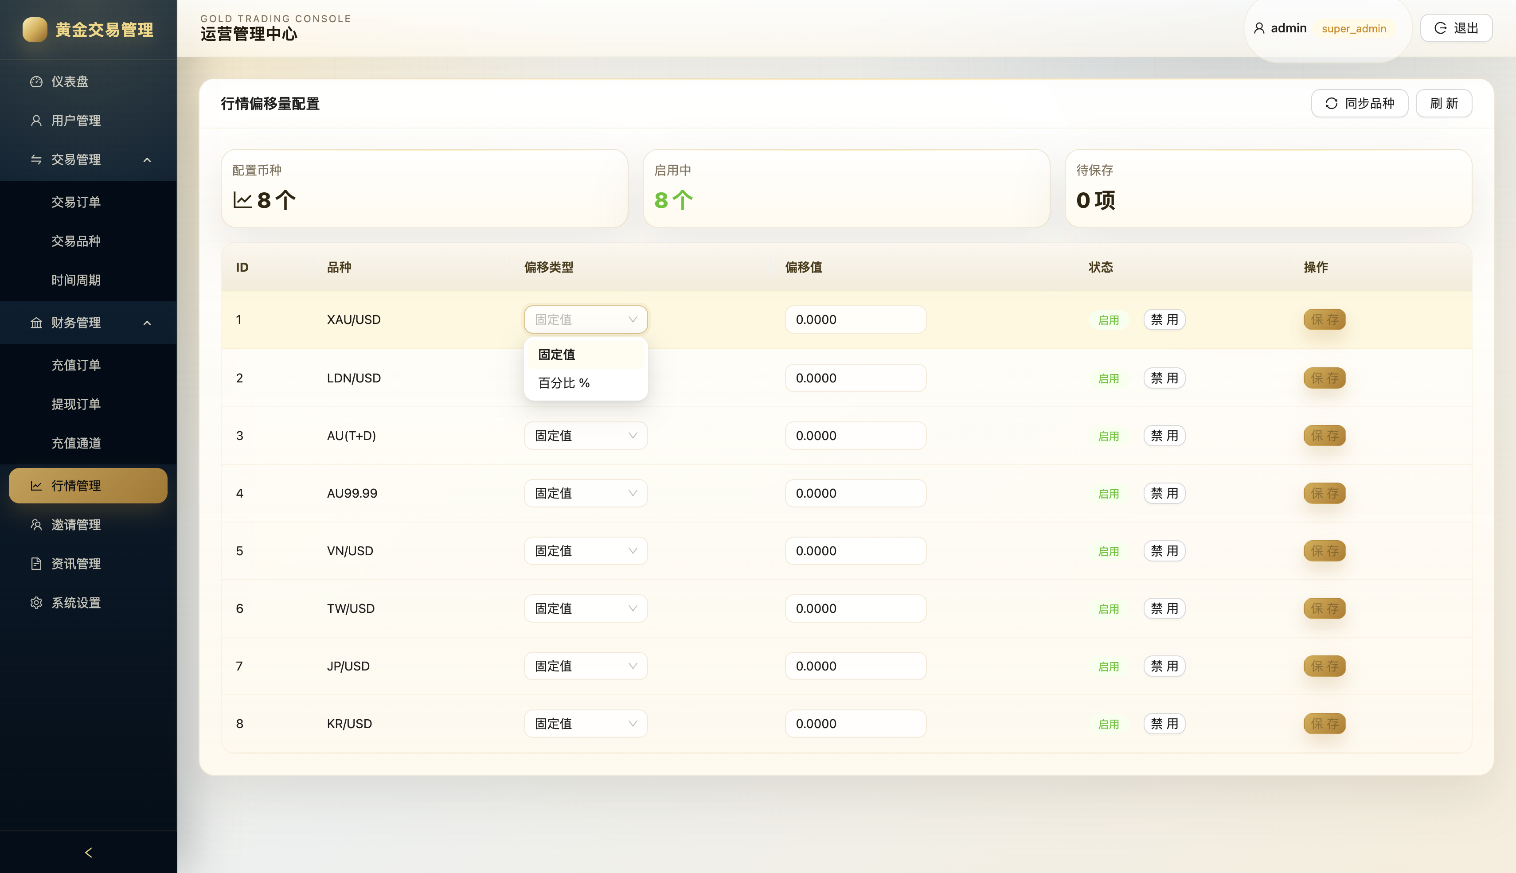
Task: Click the user management person icon
Action: tap(36, 121)
